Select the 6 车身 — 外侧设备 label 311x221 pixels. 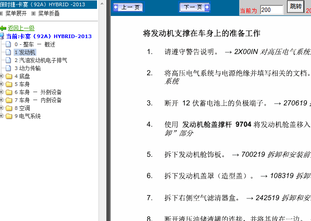pos(38,92)
